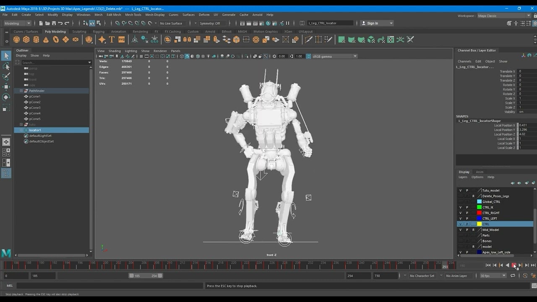Open the Symmetry: Off dropdown
Image resolution: width=537 pixels, height=302 pixels.
(213, 23)
